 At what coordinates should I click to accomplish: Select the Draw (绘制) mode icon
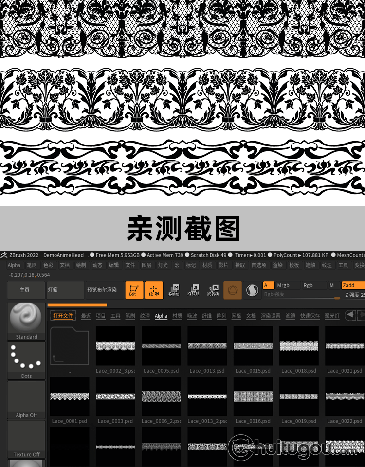[x=154, y=290]
